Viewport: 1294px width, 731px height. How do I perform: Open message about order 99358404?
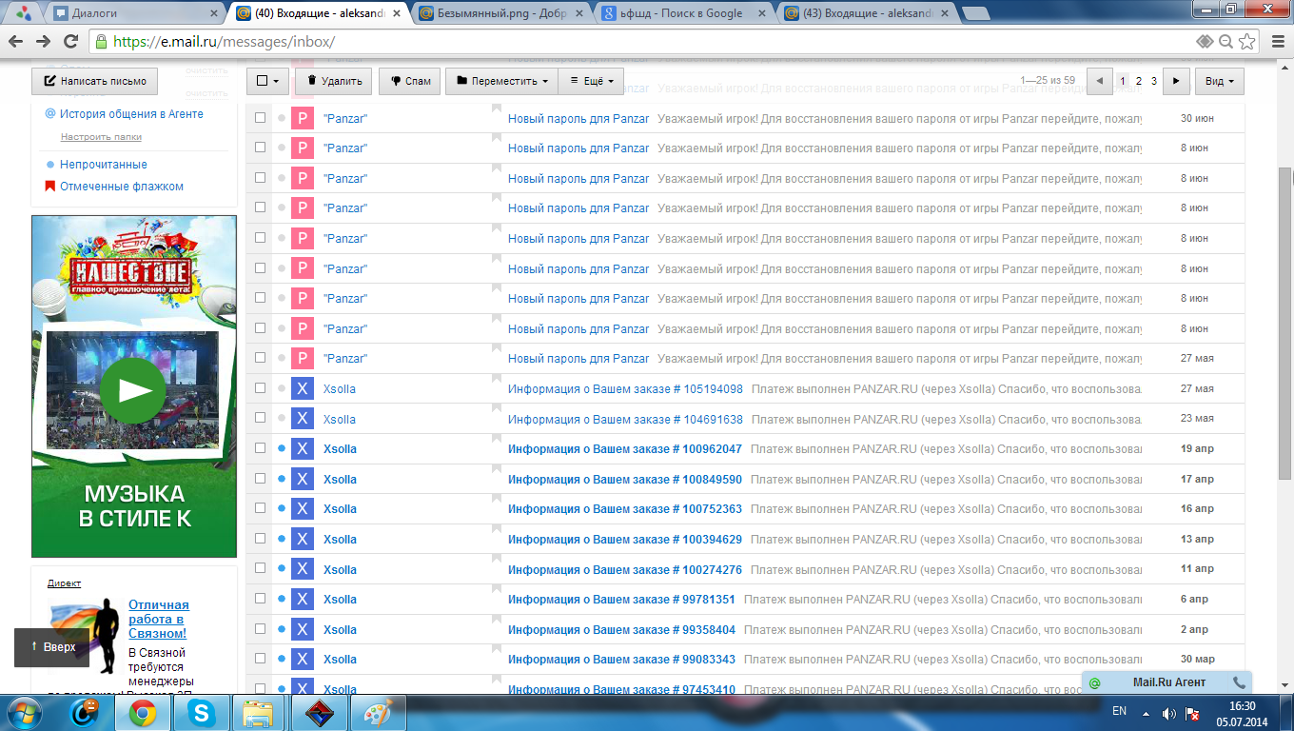(x=621, y=629)
